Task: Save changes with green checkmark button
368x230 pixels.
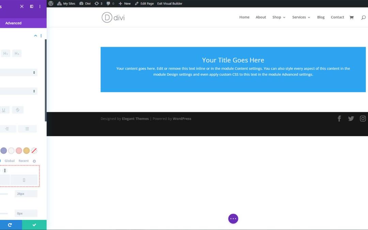Action: click(x=34, y=225)
